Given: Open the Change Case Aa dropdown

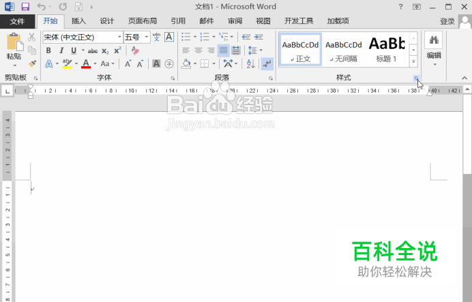Looking at the screenshot, I should 108,64.
